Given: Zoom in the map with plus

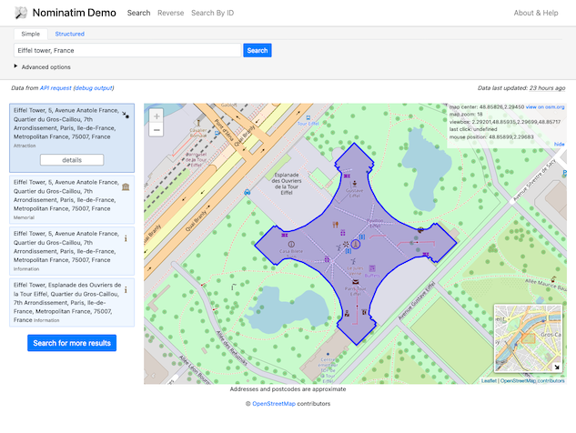Looking at the screenshot, I should (x=157, y=116).
